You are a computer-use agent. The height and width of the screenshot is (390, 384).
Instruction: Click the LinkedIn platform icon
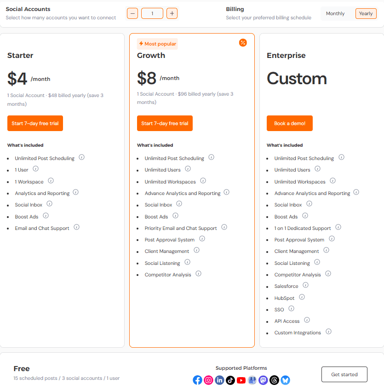coord(219,380)
